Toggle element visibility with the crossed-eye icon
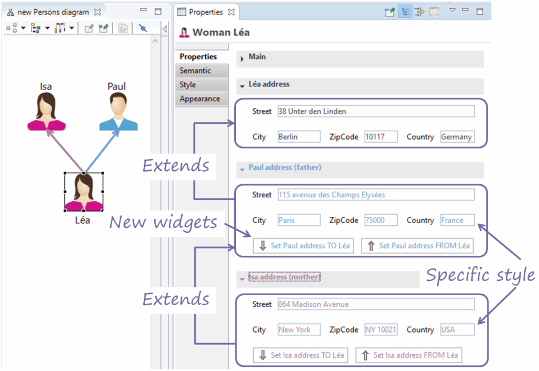The height and width of the screenshot is (371, 539). (x=143, y=27)
